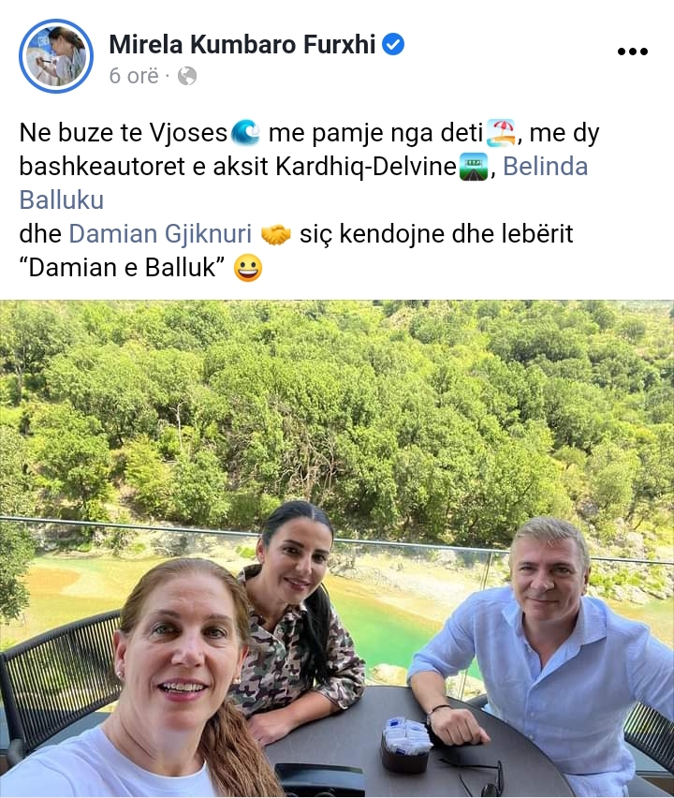This screenshot has width=674, height=798.
Task: Open the three-dot post options menu
Action: [x=632, y=52]
